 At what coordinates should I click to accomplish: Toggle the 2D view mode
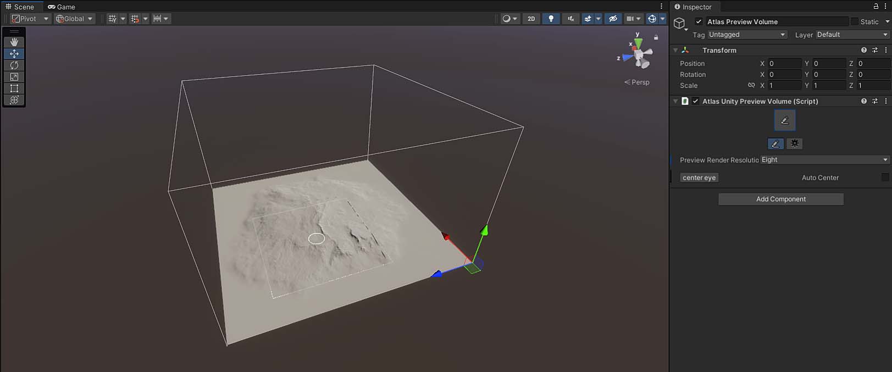pos(531,19)
